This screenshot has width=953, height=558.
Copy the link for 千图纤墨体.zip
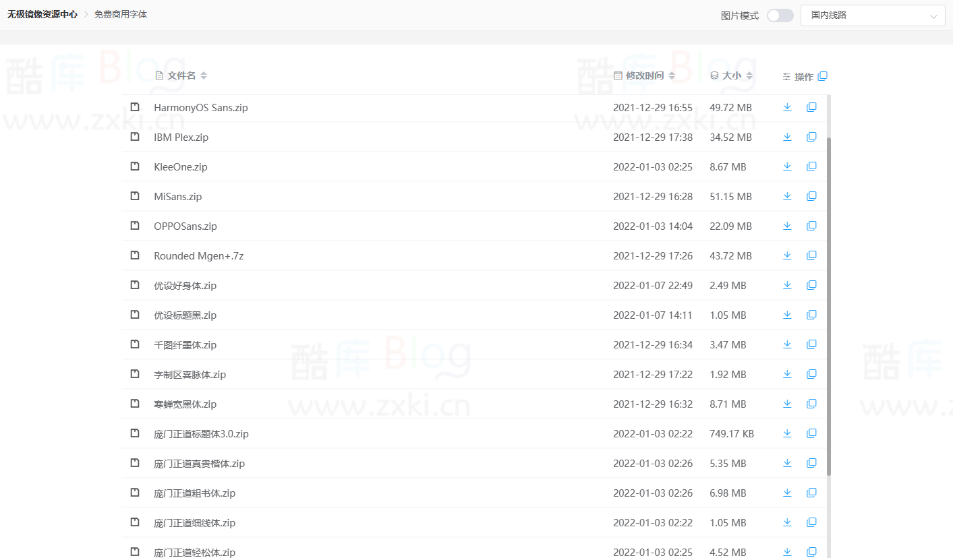pos(811,344)
